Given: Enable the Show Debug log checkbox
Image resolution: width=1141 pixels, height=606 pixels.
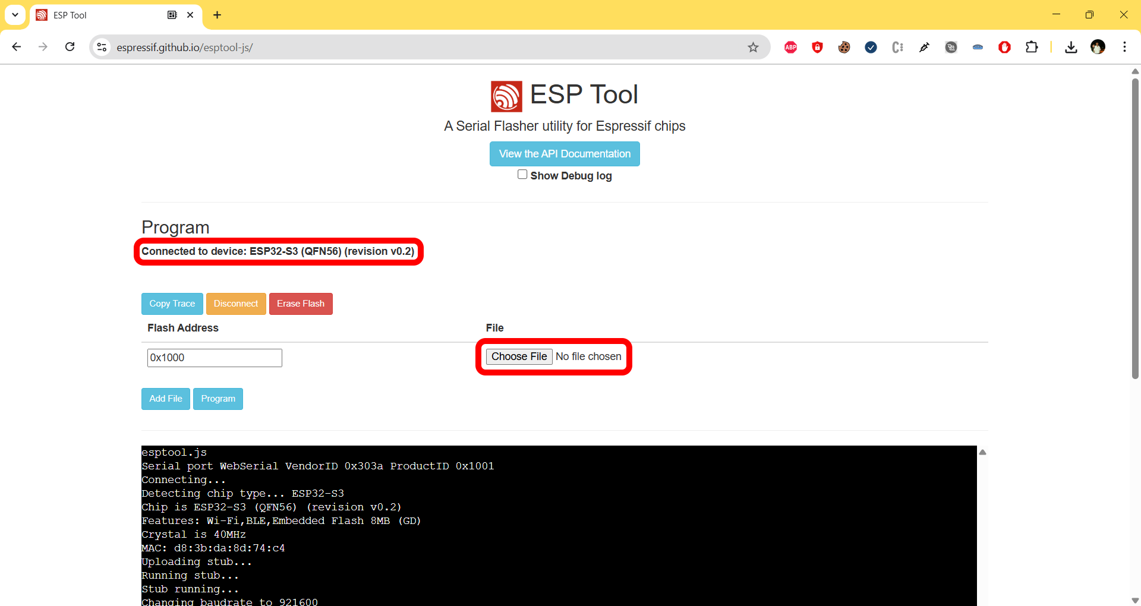Looking at the screenshot, I should click(522, 175).
